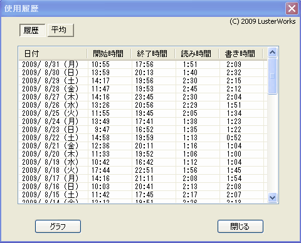The image size is (301, 243).
Task: Click the scrollbar up arrow icon
Action: (x=272, y=53)
